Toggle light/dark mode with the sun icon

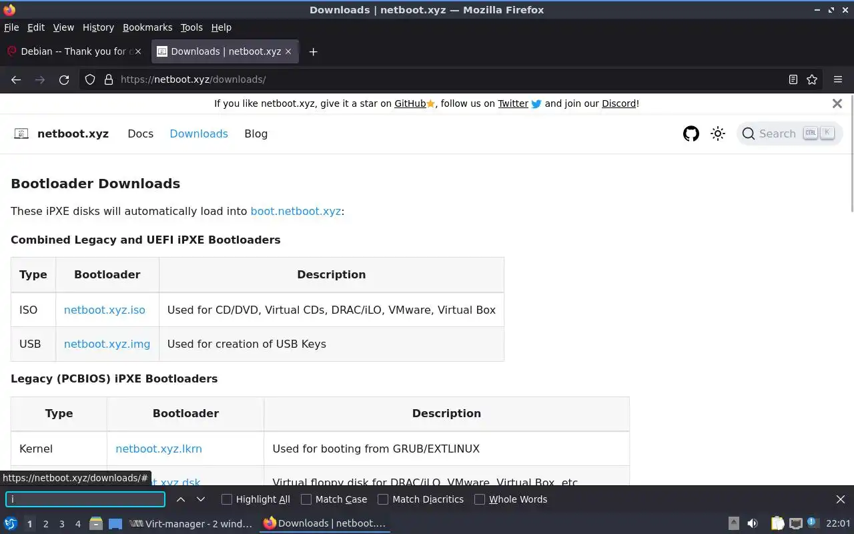click(718, 133)
